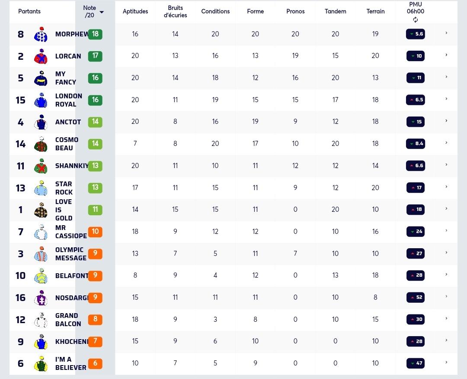Open the Cosmo Beau horse name

tap(67, 144)
